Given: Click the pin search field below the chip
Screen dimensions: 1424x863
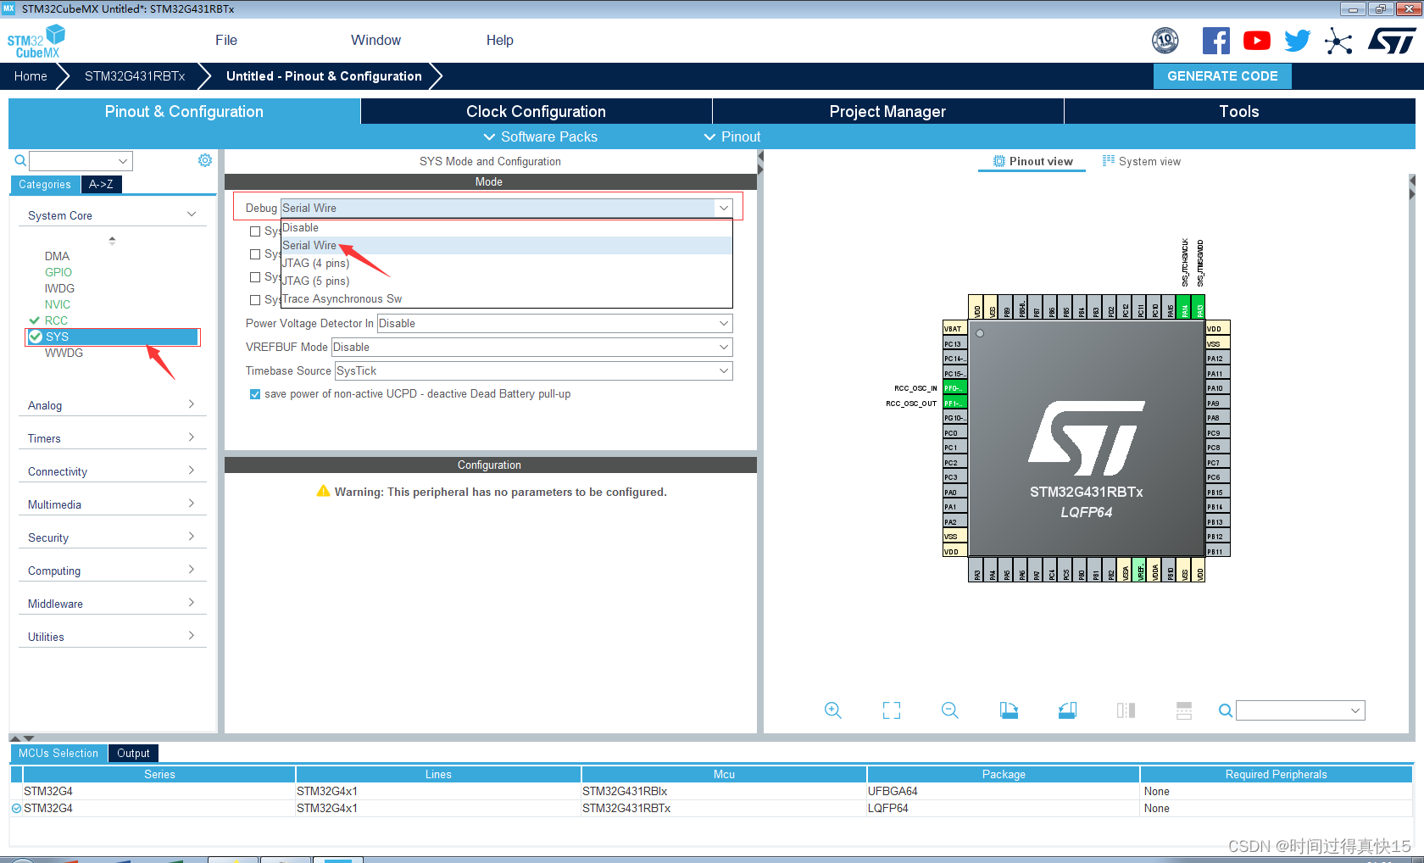Looking at the screenshot, I should (x=1300, y=710).
